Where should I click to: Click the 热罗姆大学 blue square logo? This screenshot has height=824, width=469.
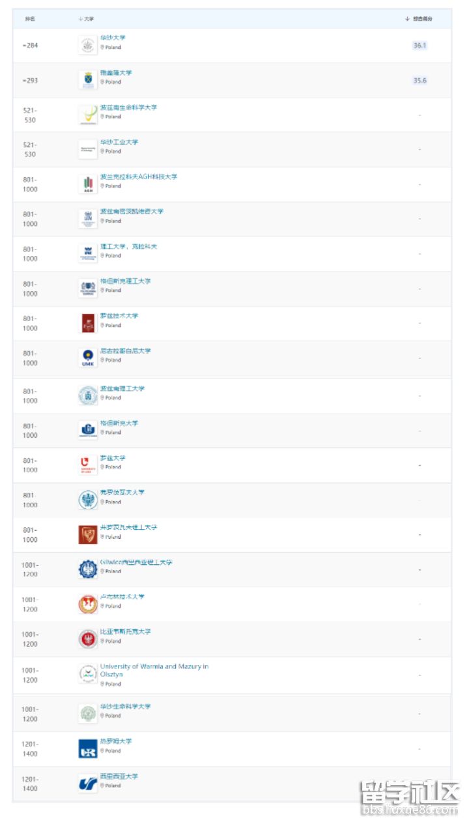click(x=87, y=748)
